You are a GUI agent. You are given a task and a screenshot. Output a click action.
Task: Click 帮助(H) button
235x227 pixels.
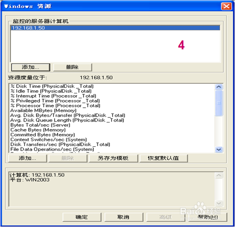pyautogui.click(x=208, y=217)
